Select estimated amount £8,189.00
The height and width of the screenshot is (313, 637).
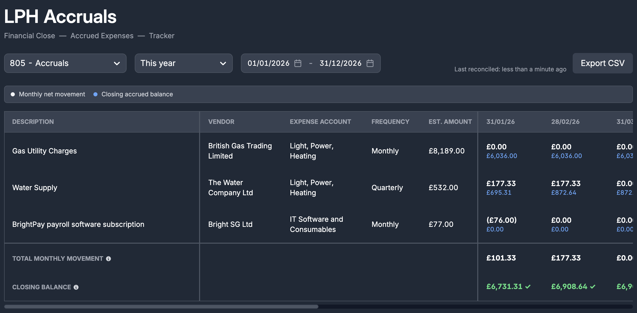click(x=447, y=151)
